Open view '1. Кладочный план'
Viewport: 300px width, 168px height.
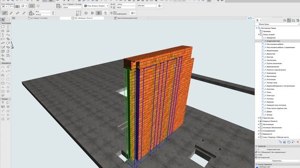point(272,41)
